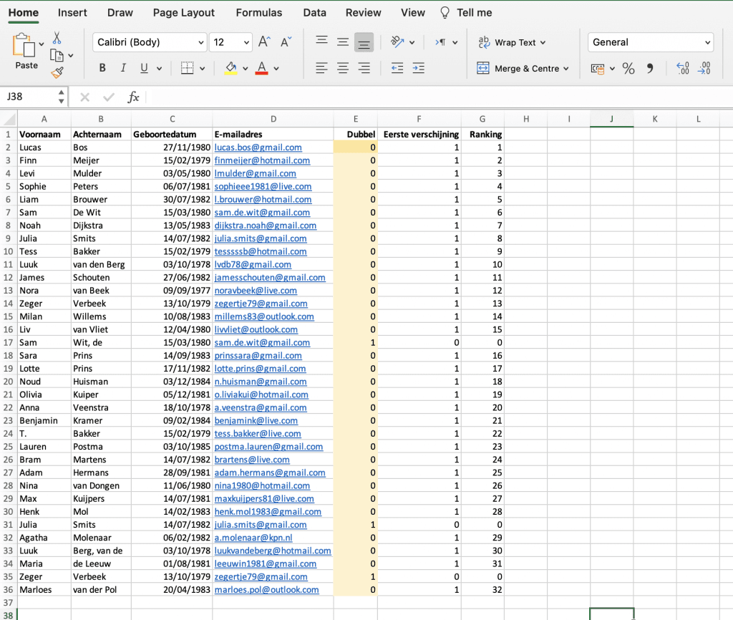Switch to the Formulas ribbon tab
Image resolution: width=733 pixels, height=620 pixels.
[x=258, y=12]
